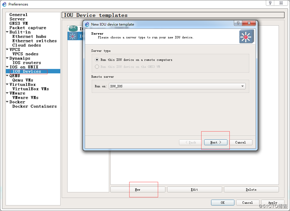Click the GNS3 icon in wizard title bar

(87, 25)
